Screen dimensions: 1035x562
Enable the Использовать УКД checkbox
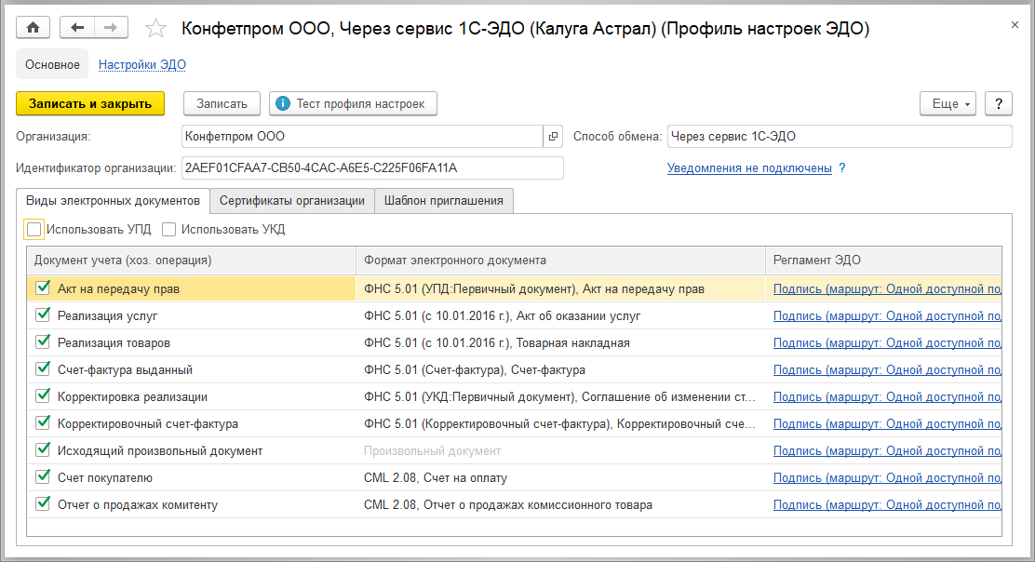point(169,229)
